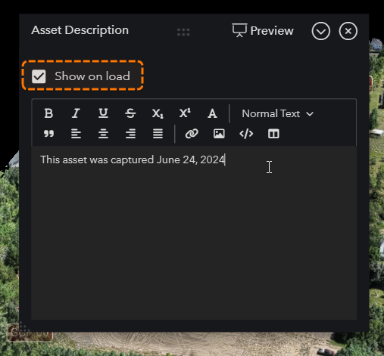Toggle bold formatting
Viewport: 384px width, 356px height.
48,113
